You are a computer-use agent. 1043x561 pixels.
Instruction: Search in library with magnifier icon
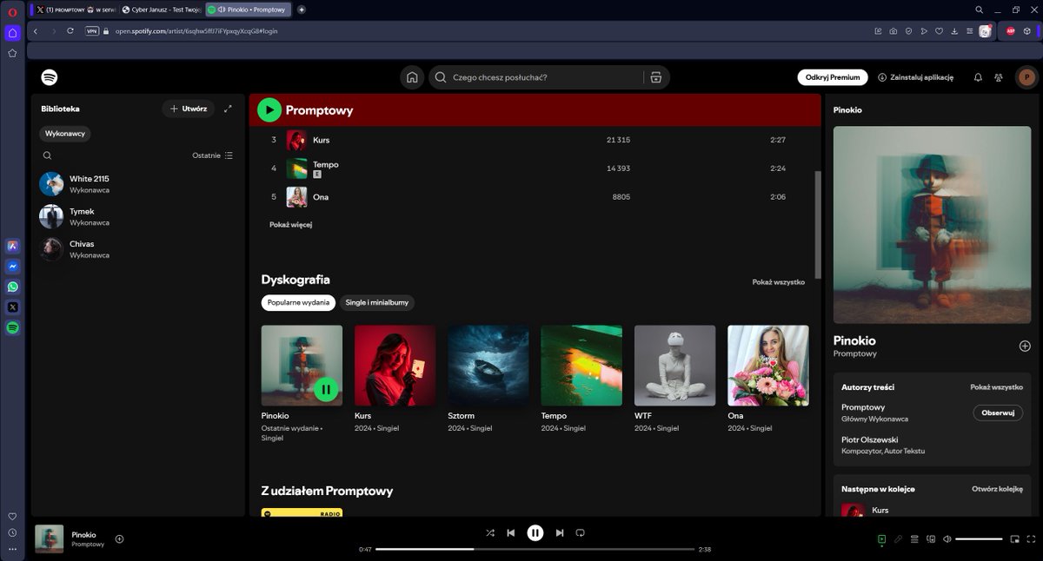point(47,155)
